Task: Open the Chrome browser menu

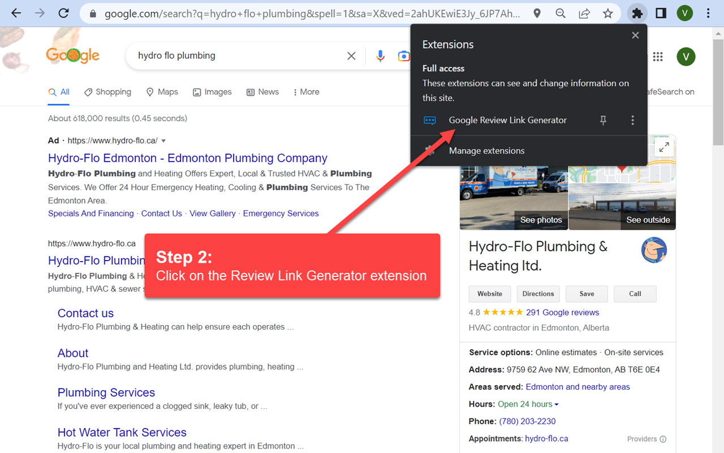Action: pyautogui.click(x=708, y=12)
